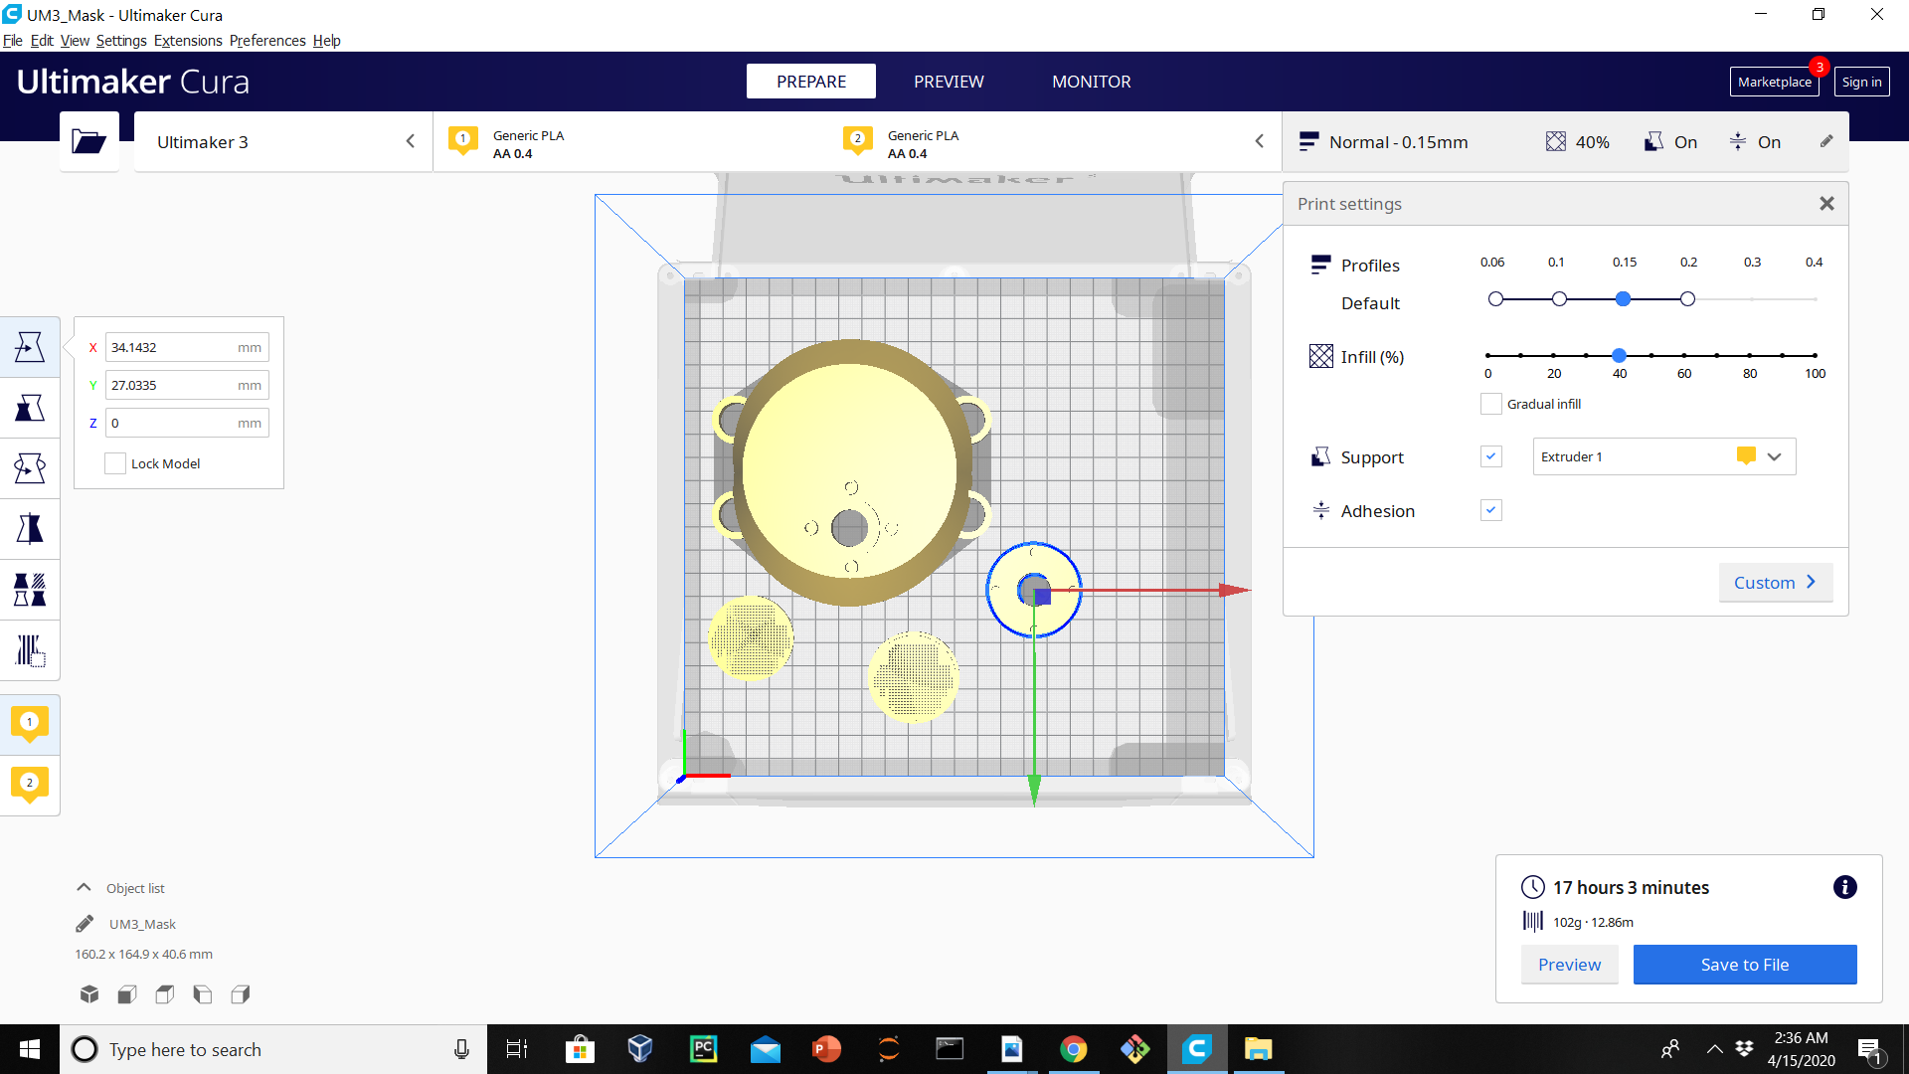The height and width of the screenshot is (1074, 1909).
Task: Open Custom print settings
Action: tap(1775, 583)
